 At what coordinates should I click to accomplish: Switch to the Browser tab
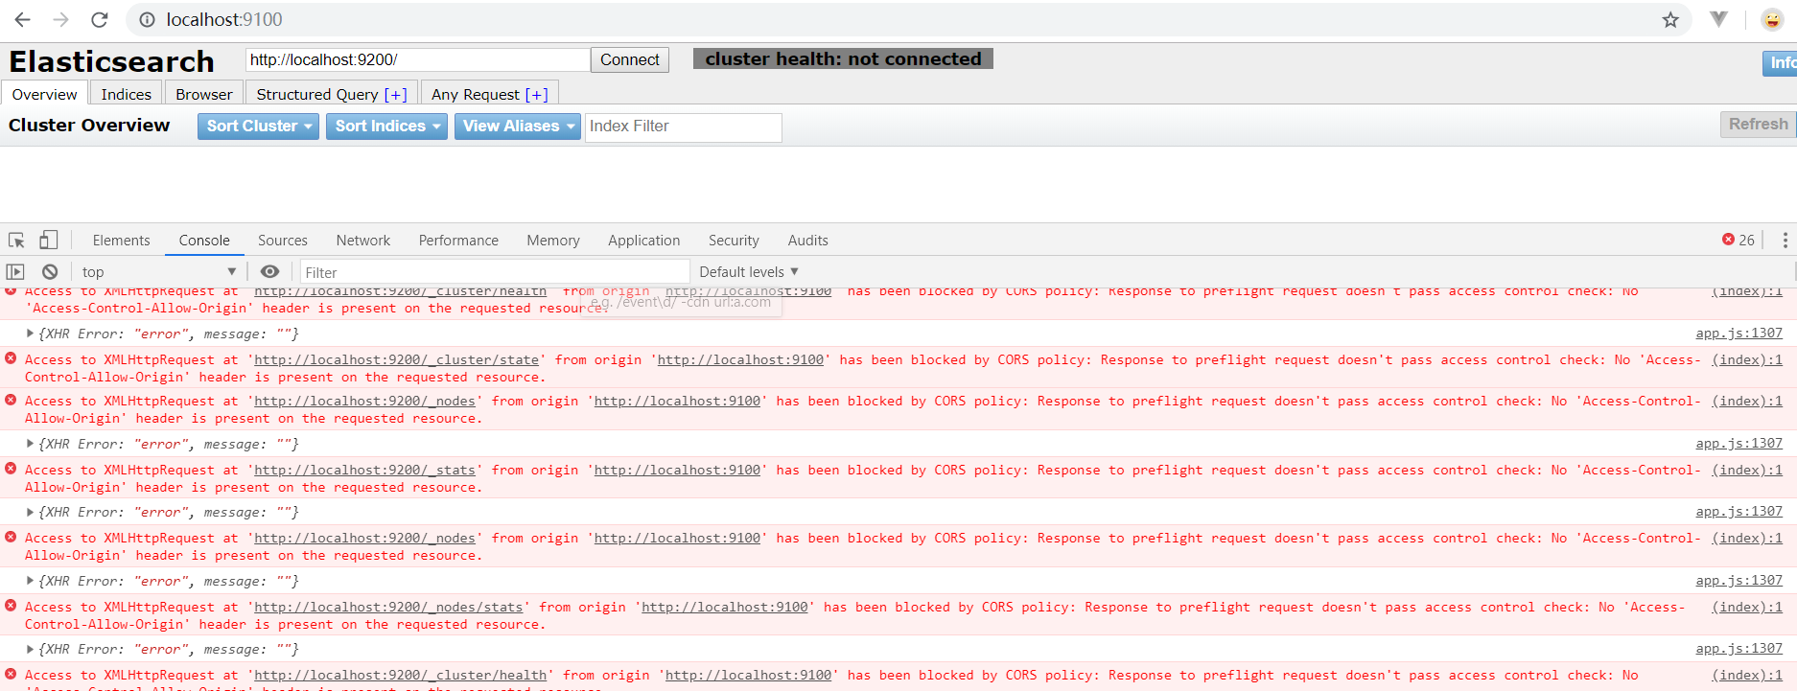(204, 94)
